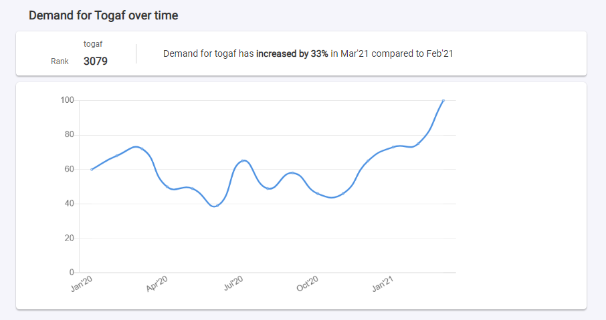Click the 'Rank' label text

pos(60,61)
